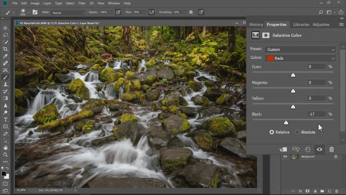Viewport: 346px width, 195px height.
Task: Select the Relative method radio button
Action: [x=272, y=132]
